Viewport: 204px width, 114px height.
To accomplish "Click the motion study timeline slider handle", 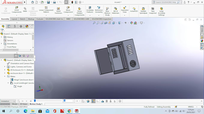I will point(35,101).
